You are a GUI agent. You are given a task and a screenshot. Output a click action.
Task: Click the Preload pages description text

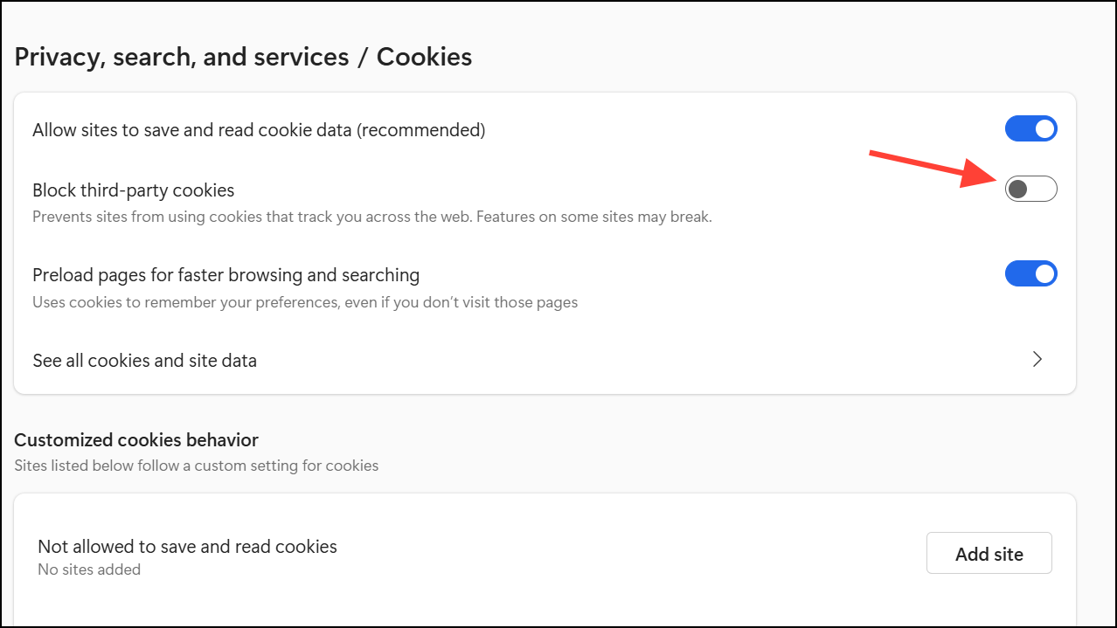(305, 303)
